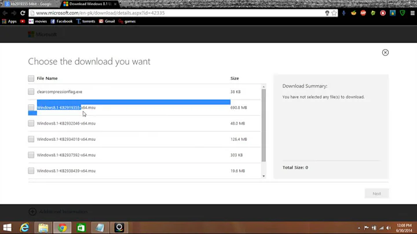The width and height of the screenshot is (417, 234).
Task: Expand Additional Information section
Action: 58,211
